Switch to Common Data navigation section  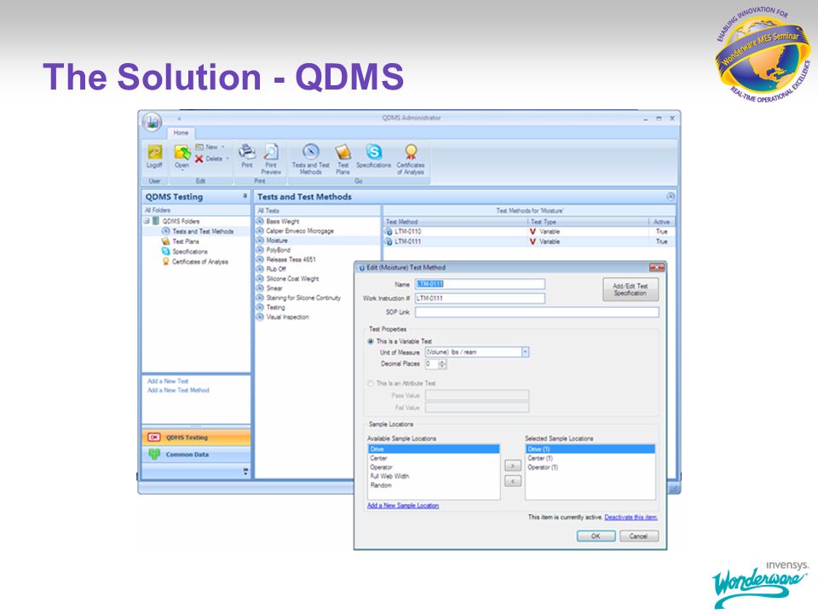click(196, 455)
